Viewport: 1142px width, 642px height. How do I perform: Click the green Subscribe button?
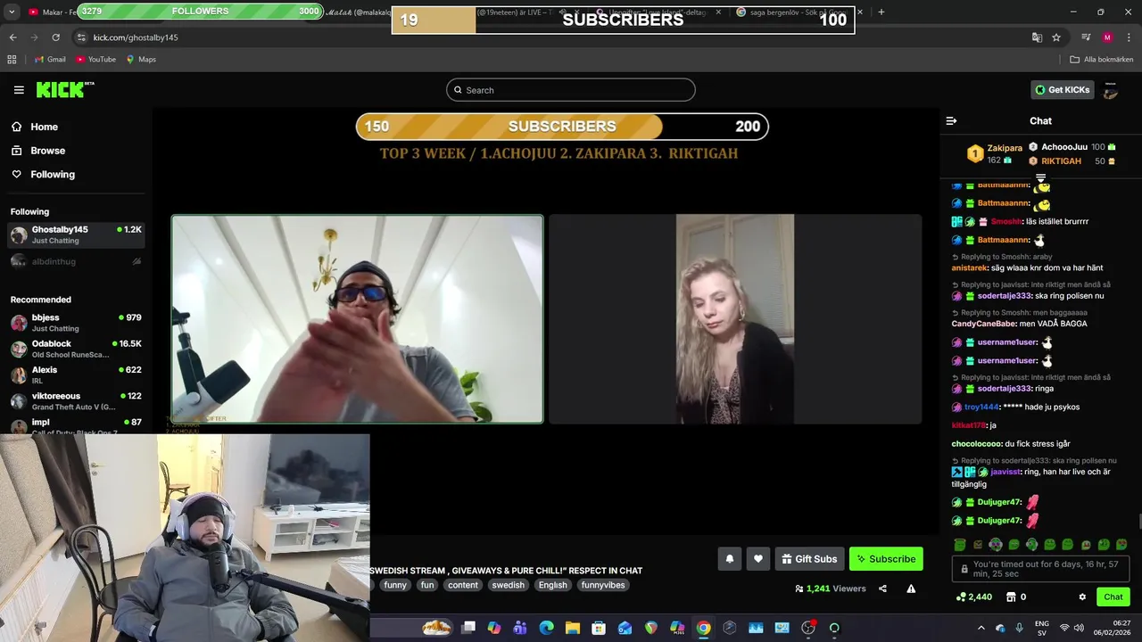click(886, 559)
